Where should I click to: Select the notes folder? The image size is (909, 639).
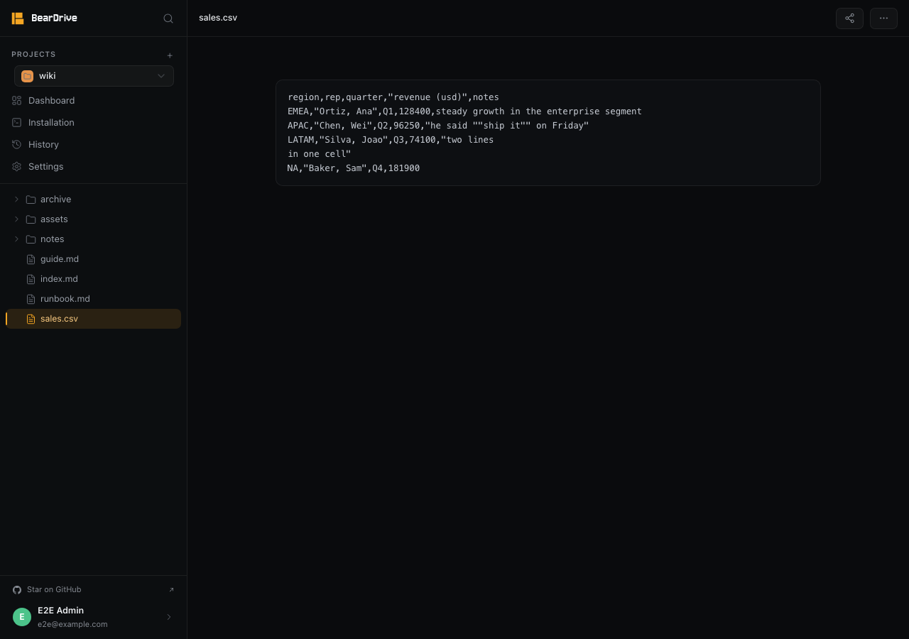(x=94, y=239)
